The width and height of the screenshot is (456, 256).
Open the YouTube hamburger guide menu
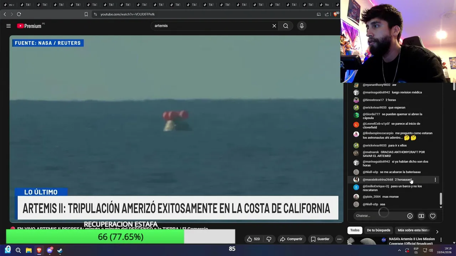click(x=9, y=26)
